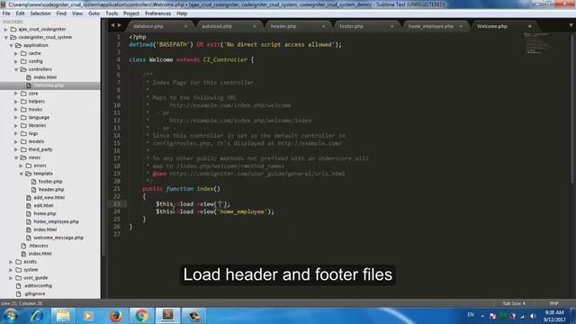Launch Internet Explorer from the taskbar

coord(37,316)
